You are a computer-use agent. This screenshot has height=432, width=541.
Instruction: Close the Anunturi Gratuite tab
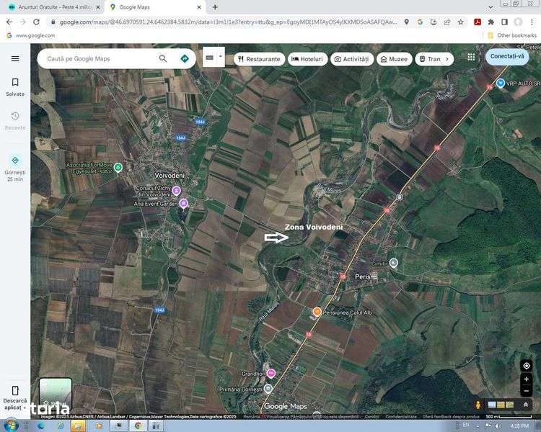(98, 7)
